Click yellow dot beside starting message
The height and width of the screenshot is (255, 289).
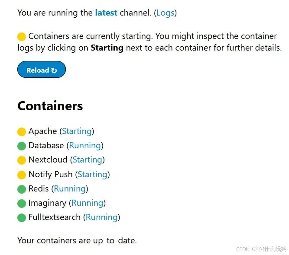22,37
